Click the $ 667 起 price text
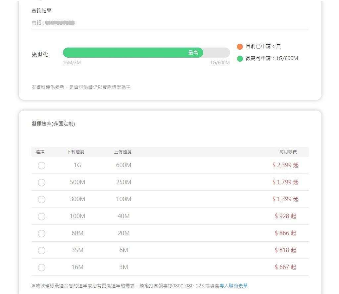Screen dimensions: 339x294 (285, 267)
